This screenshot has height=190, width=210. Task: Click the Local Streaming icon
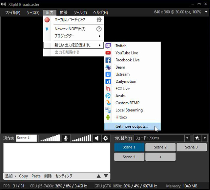point(108,110)
